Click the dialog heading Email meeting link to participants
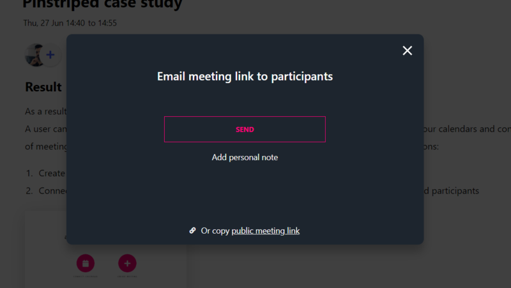511x288 pixels. (x=245, y=76)
